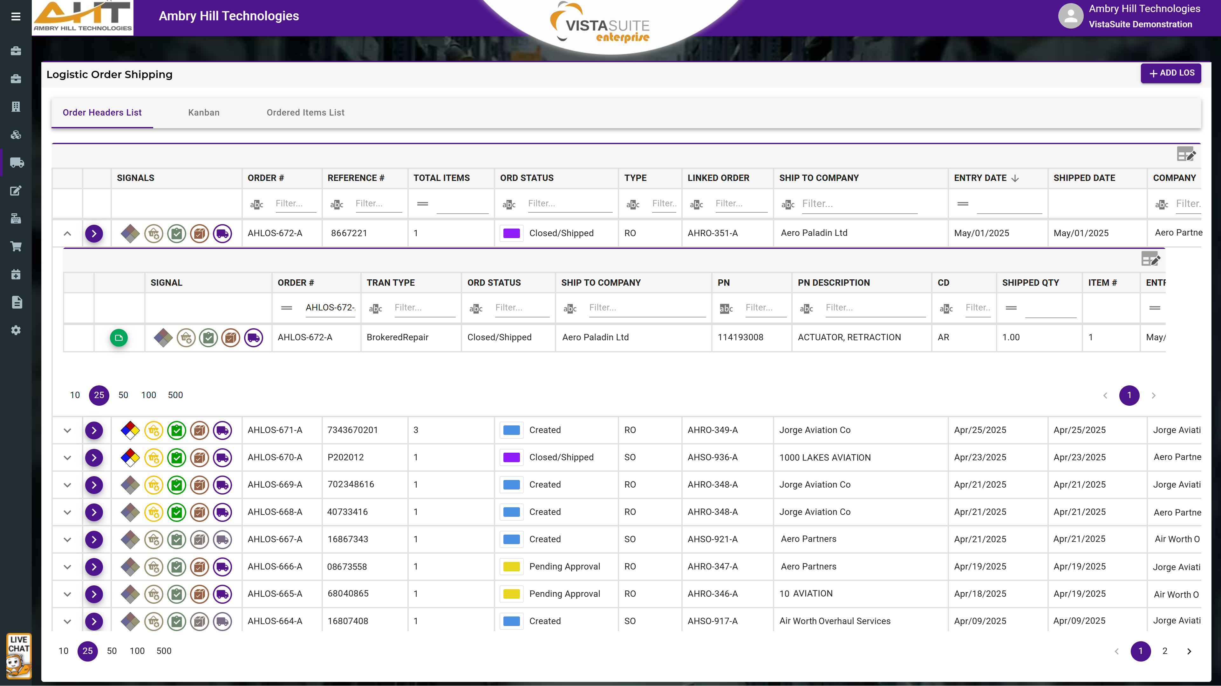The image size is (1221, 686).
Task: Switch to the Kanban tab
Action: coord(204,113)
